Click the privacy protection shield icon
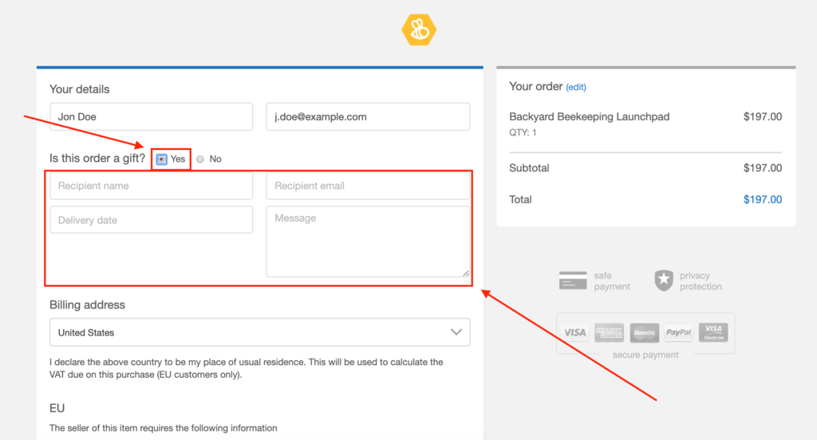Image resolution: width=817 pixels, height=440 pixels. click(664, 281)
